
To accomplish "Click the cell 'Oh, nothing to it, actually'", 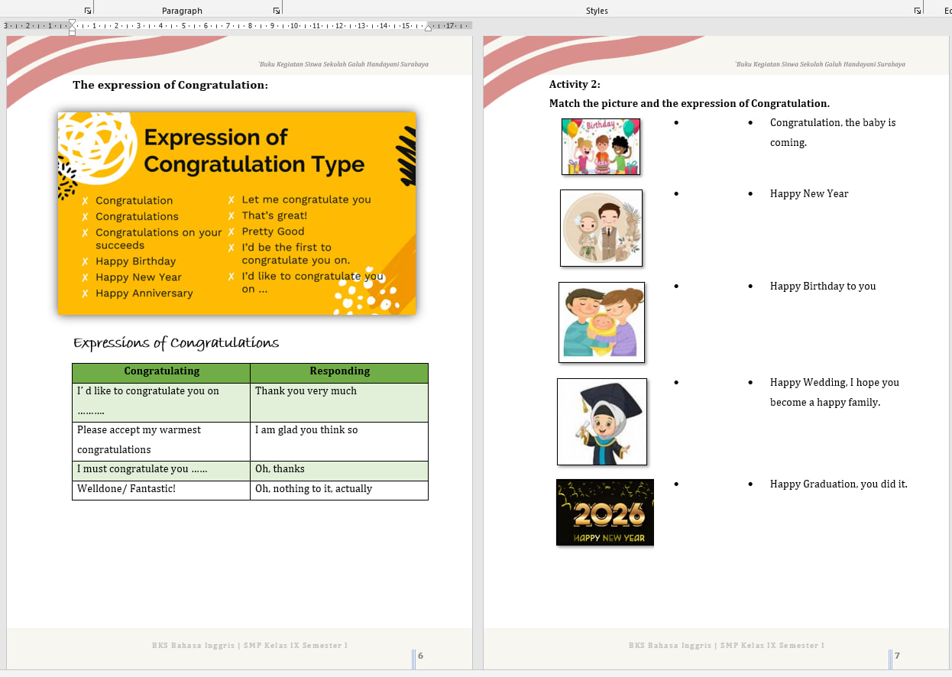I will 339,490.
